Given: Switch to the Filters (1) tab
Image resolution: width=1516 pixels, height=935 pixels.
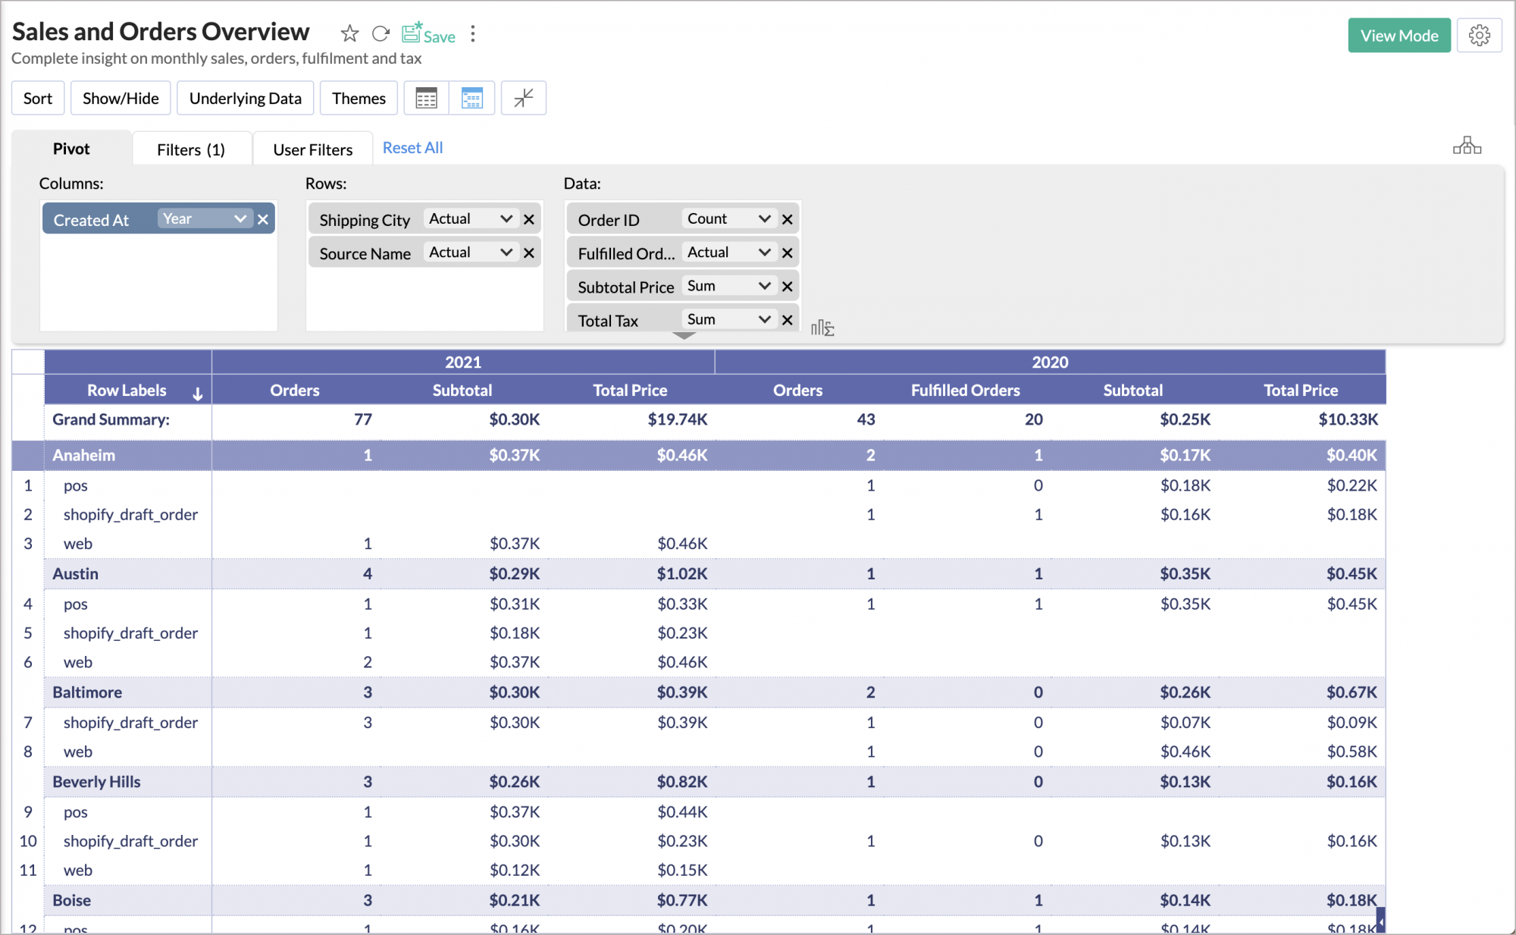Looking at the screenshot, I should coord(191,149).
